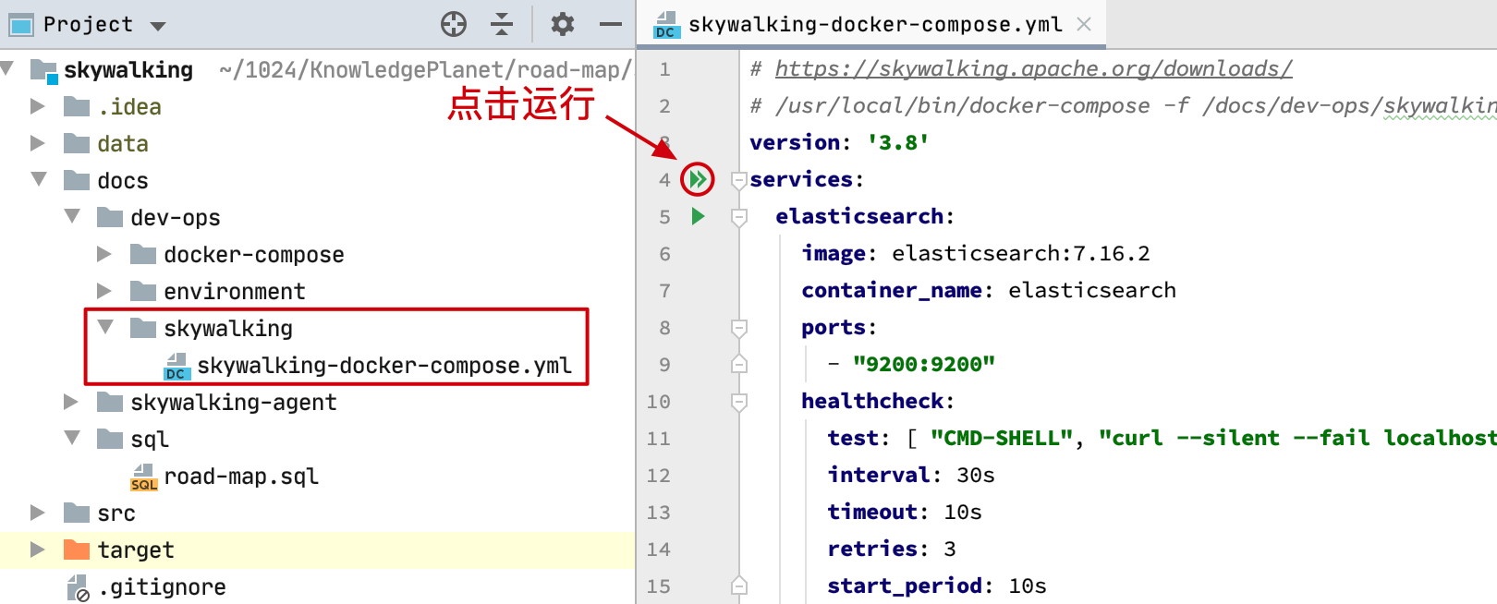Select road-map.sql file in tree
Image resolution: width=1497 pixels, height=604 pixels.
pos(241,477)
